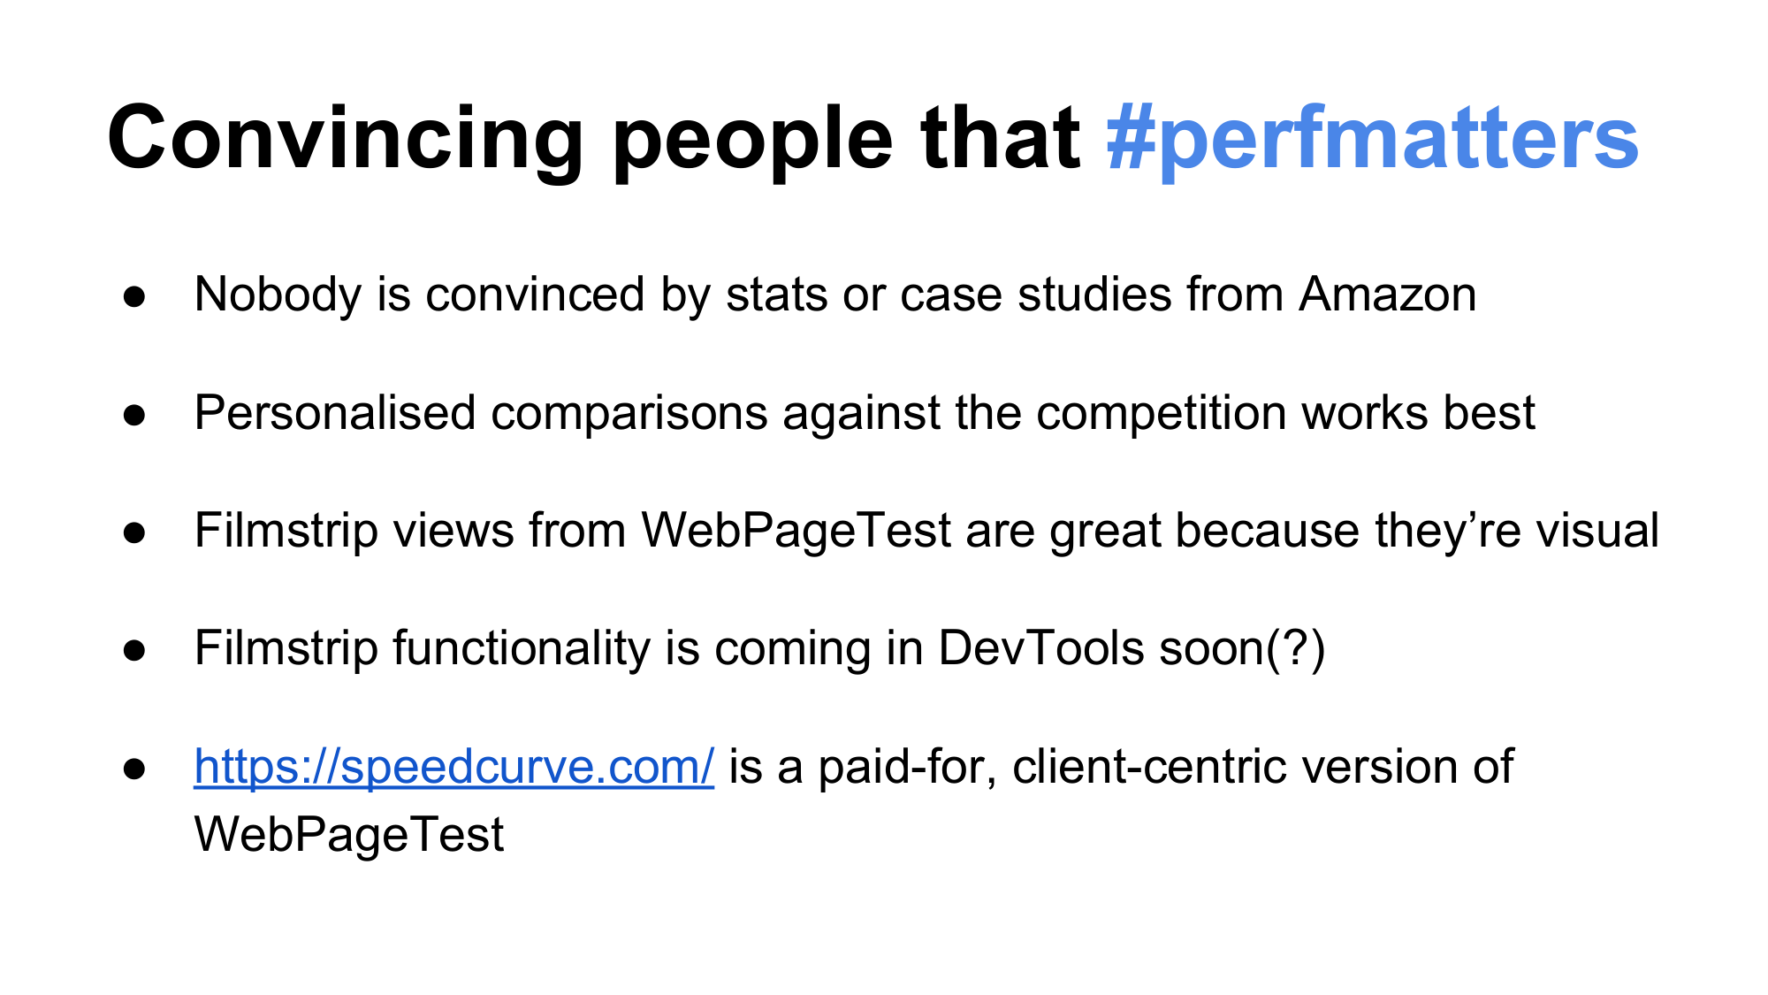This screenshot has height=995, width=1768.
Task: Select the DevTools filmstrip functionality line
Action: [760, 648]
